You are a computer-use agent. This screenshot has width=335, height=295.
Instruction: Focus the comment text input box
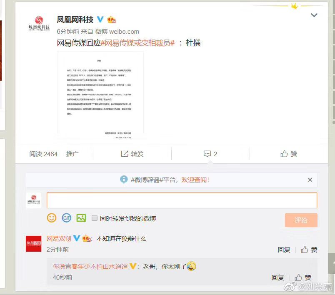182,200
